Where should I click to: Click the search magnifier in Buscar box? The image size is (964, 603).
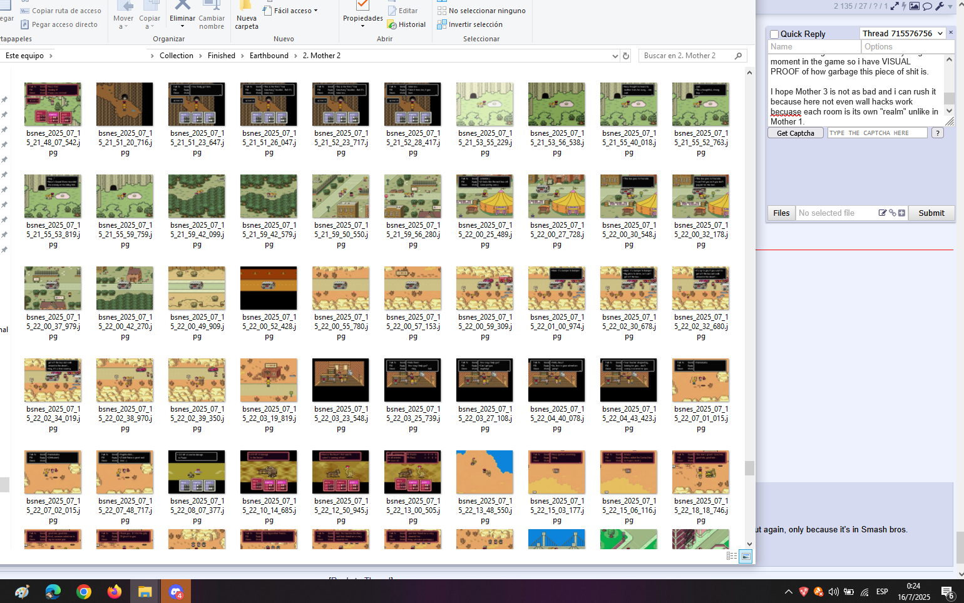click(x=739, y=56)
